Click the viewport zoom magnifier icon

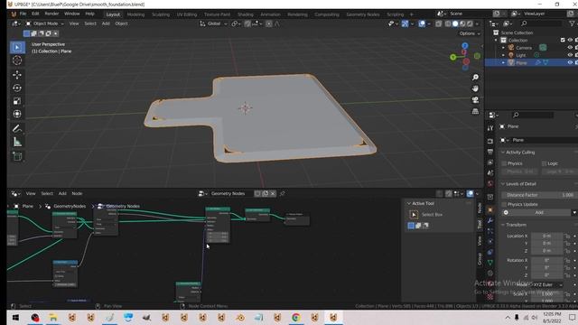(x=476, y=77)
